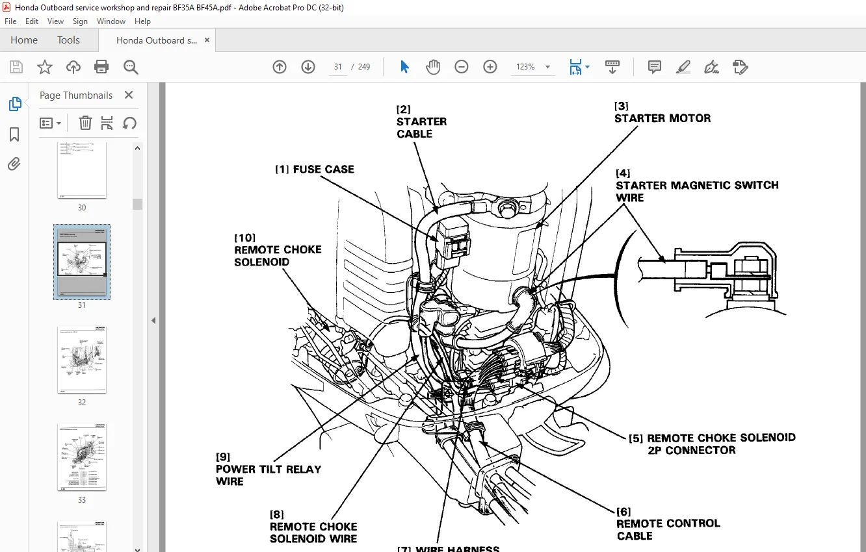The image size is (866, 552).
Task: Select the page 31 thumbnail
Action: click(x=82, y=262)
